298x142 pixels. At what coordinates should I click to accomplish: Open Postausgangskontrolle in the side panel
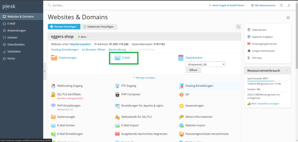264,44
